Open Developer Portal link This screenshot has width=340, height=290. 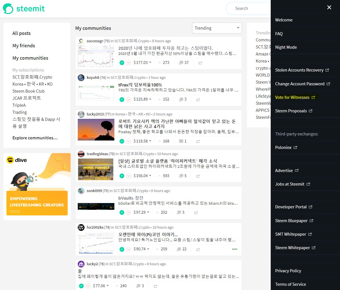(x=294, y=207)
